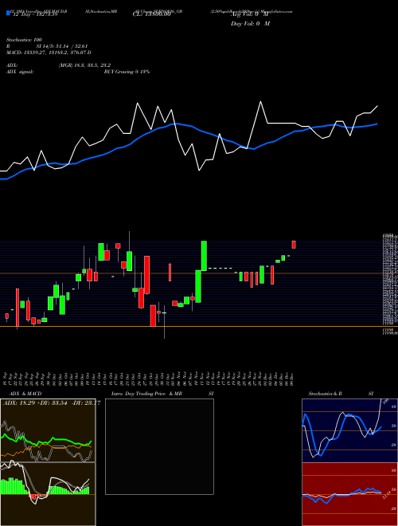This screenshot has height=526, width=398.
Task: Click the 'ADX: 18.29 +DY: 33.54 -DY: 23.17' readout
Action: [52, 402]
